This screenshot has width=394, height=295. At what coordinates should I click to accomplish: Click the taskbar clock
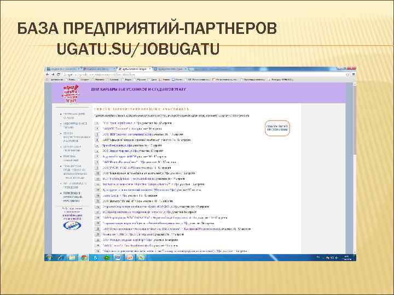click(x=348, y=258)
